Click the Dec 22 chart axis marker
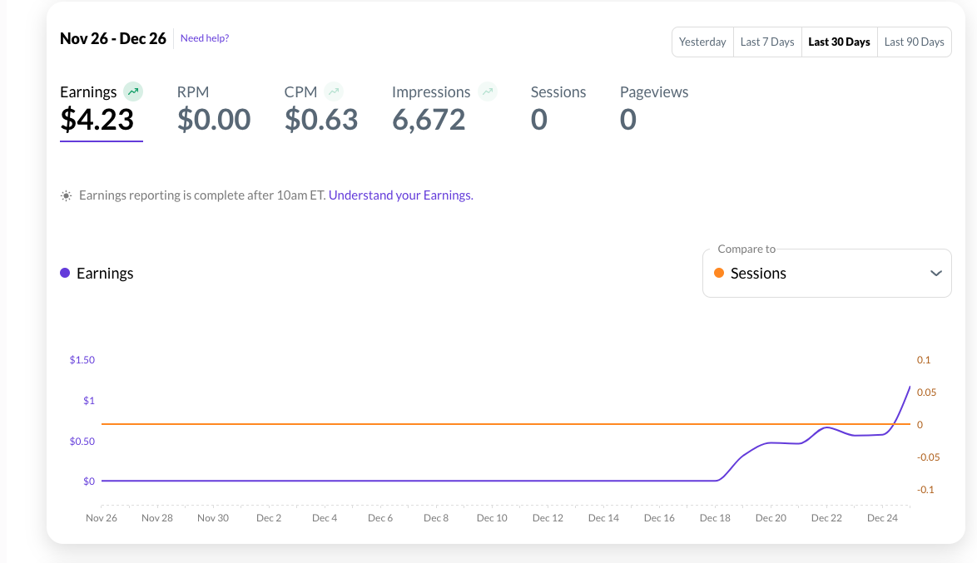 point(826,517)
